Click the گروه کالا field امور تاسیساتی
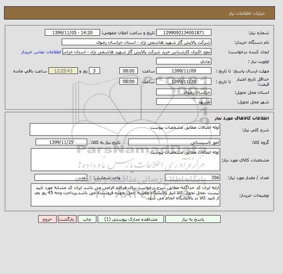Screen dimensions: 283x274 coord(174,142)
